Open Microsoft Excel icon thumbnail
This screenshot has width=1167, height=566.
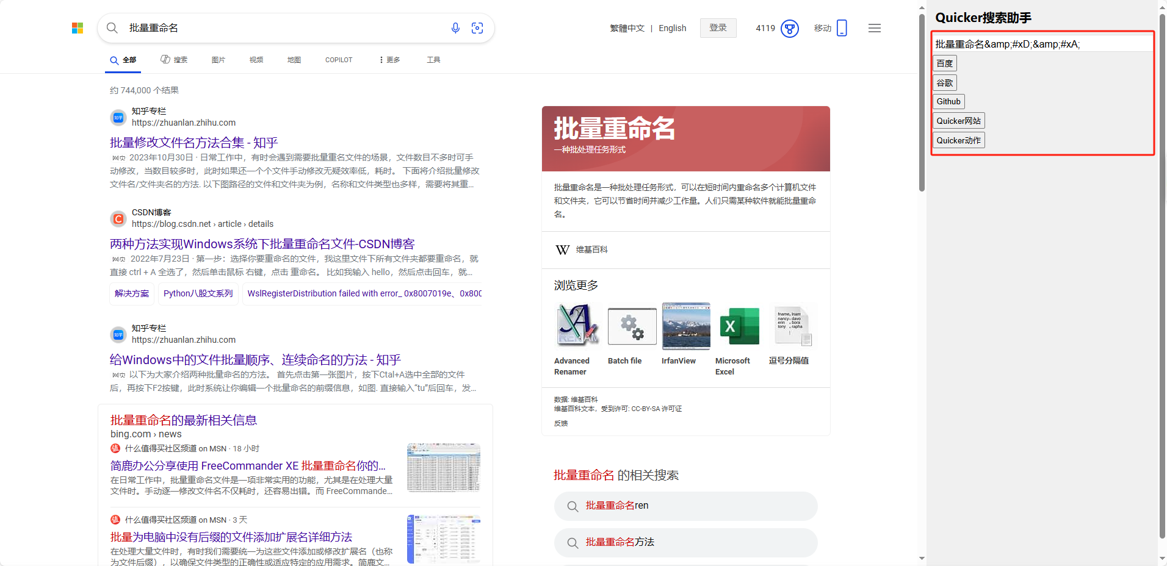[740, 326]
